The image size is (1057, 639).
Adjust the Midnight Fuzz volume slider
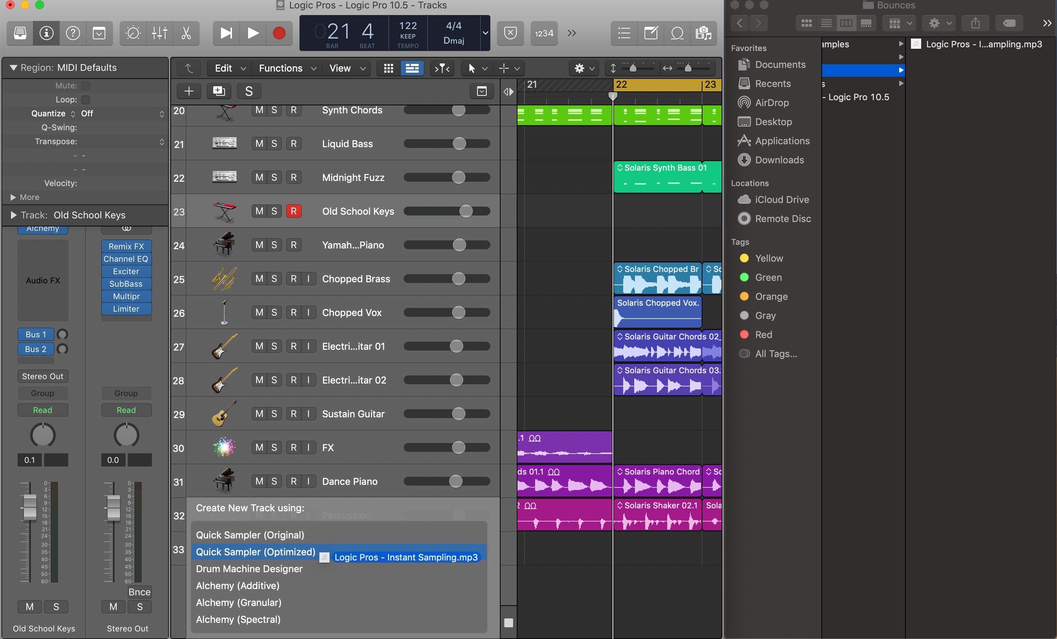(x=458, y=177)
